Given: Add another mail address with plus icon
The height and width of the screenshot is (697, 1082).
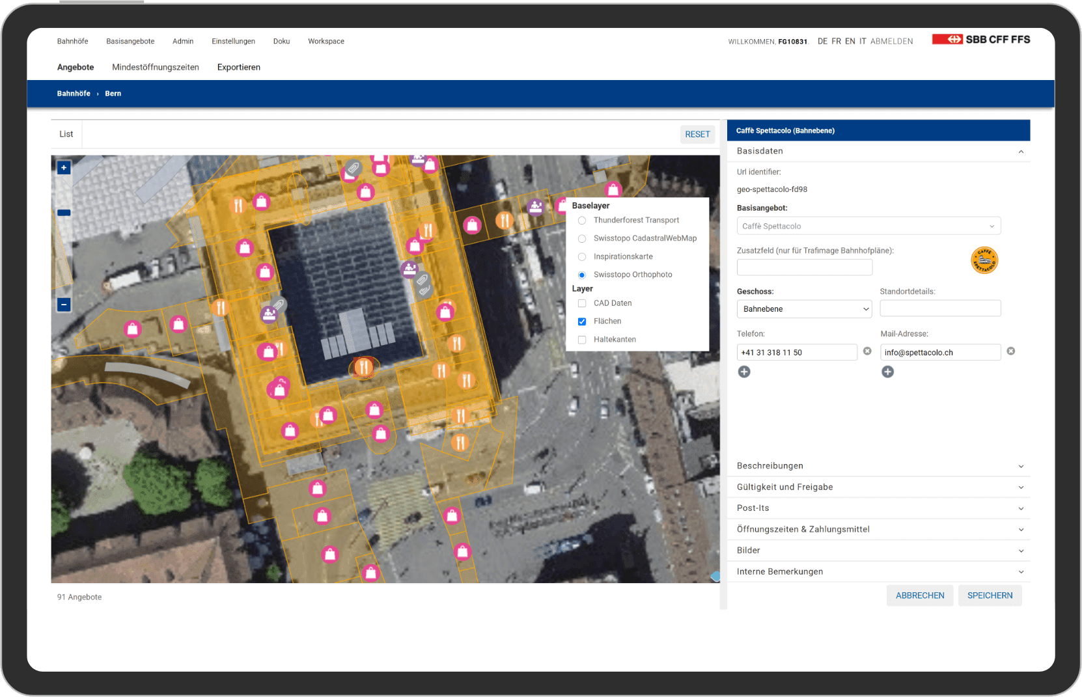Looking at the screenshot, I should (x=887, y=372).
